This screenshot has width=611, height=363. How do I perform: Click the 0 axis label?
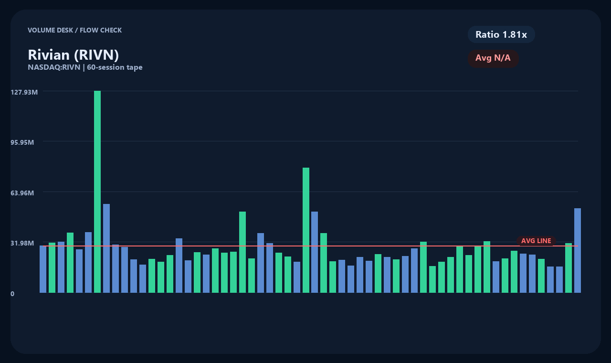(x=12, y=294)
